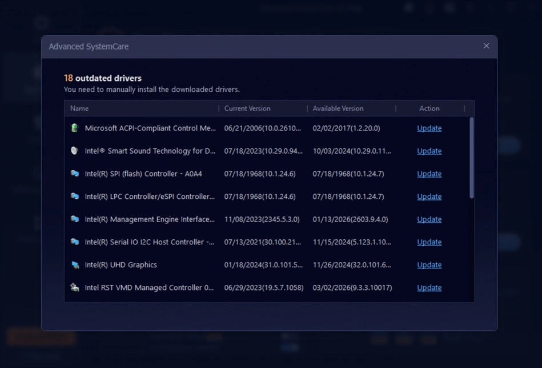Click the Intel LPC Controller device icon
542x368 pixels.
click(x=75, y=196)
